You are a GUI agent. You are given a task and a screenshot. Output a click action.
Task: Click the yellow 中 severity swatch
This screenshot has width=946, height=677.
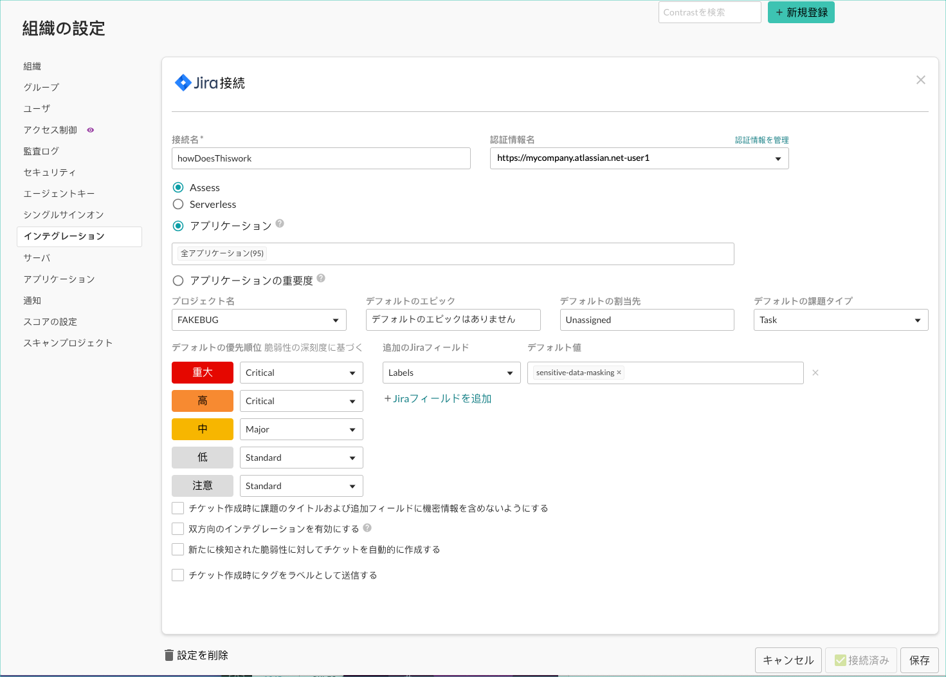tap(203, 429)
